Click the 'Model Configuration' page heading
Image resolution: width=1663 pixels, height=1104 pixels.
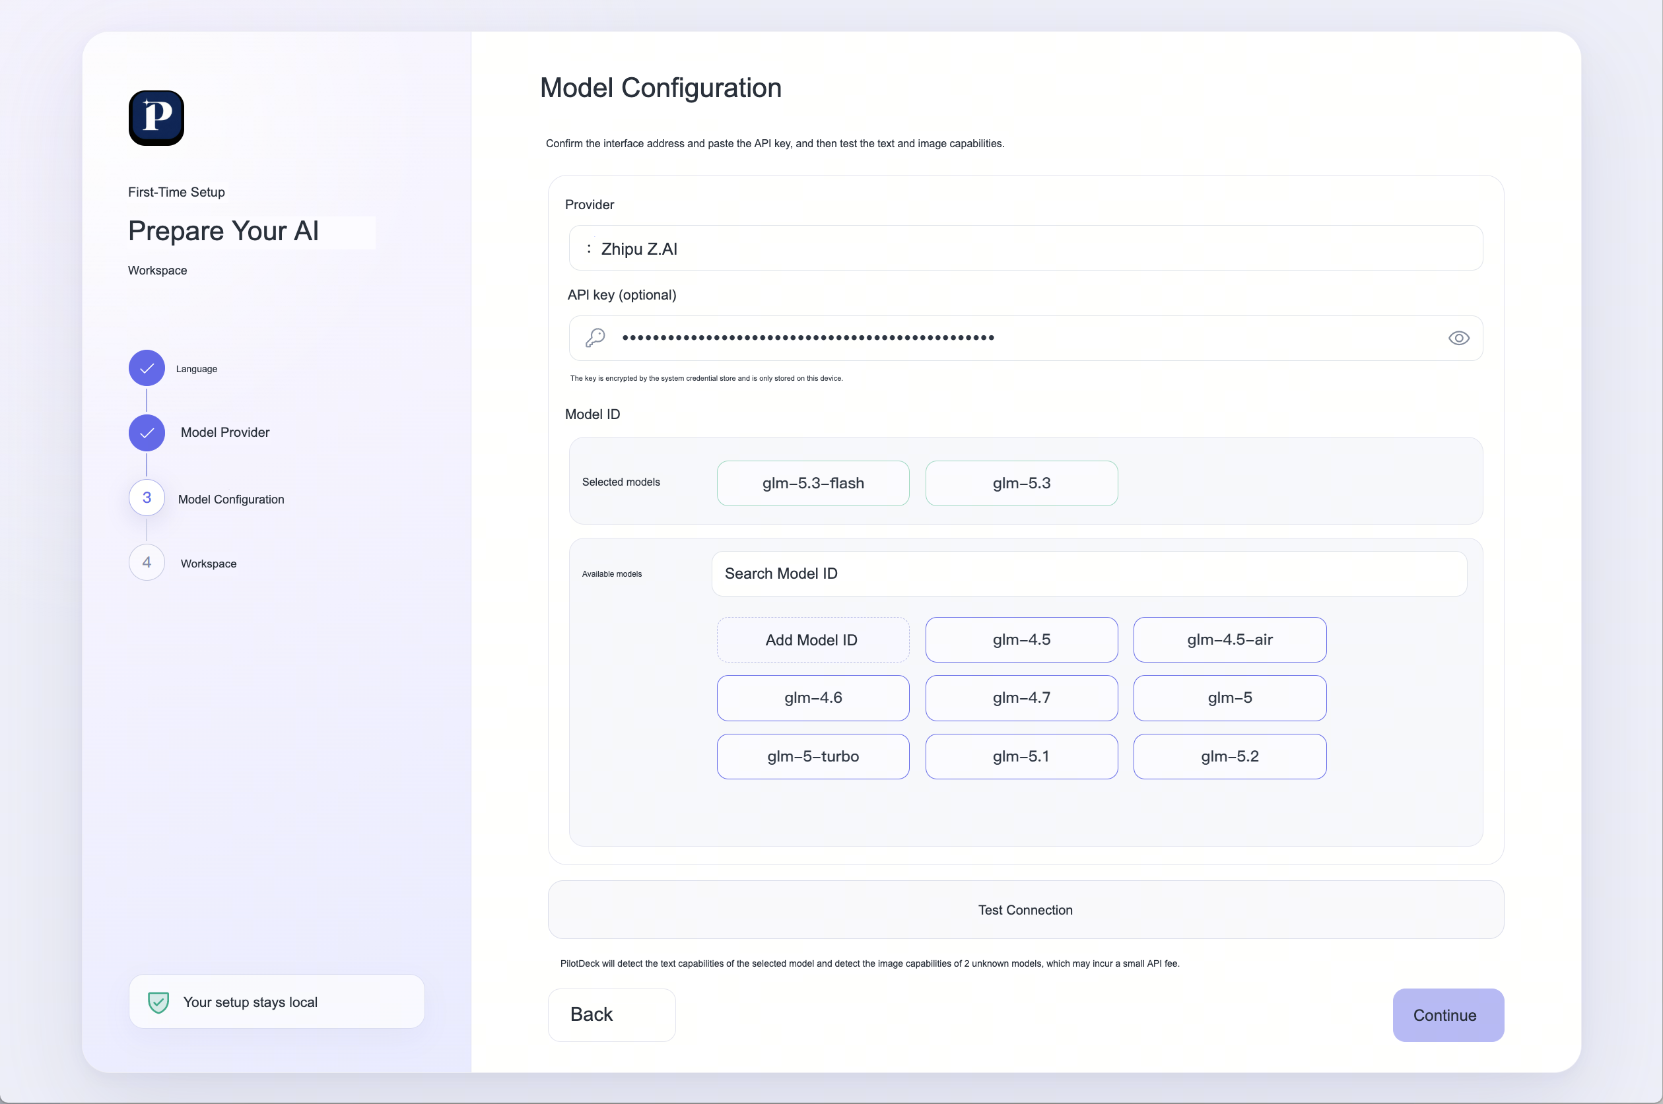tap(660, 88)
